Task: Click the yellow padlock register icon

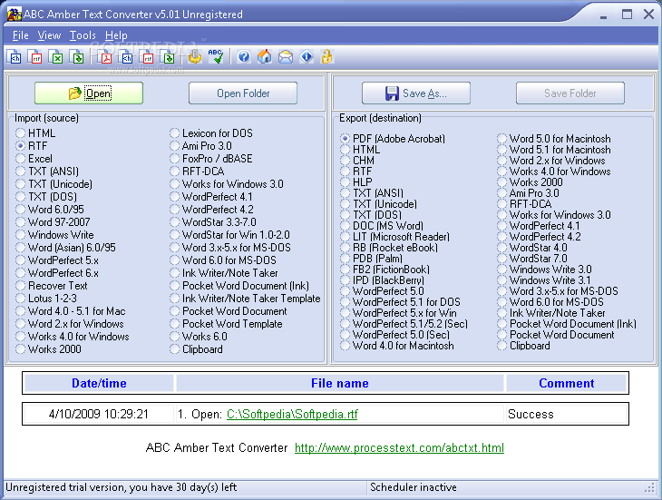Action: (326, 56)
